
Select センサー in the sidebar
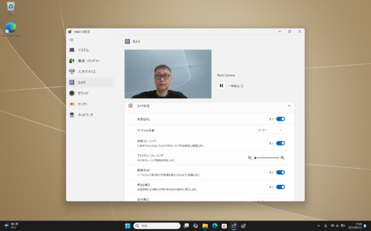[90, 104]
